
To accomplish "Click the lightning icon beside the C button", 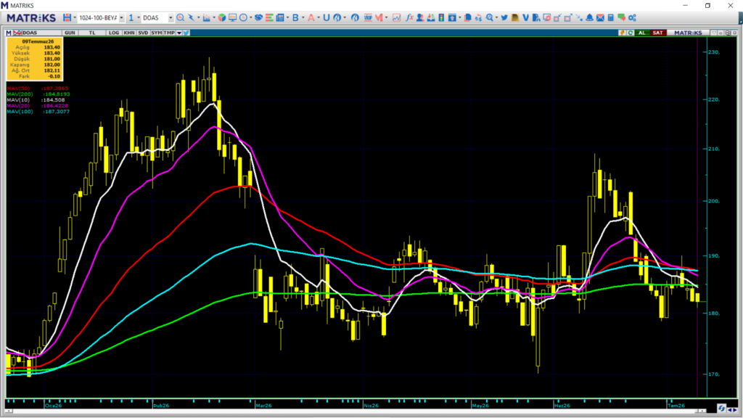I will 622,33.
